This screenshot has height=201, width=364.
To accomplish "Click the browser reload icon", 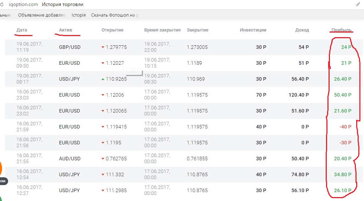I will 2,4.
